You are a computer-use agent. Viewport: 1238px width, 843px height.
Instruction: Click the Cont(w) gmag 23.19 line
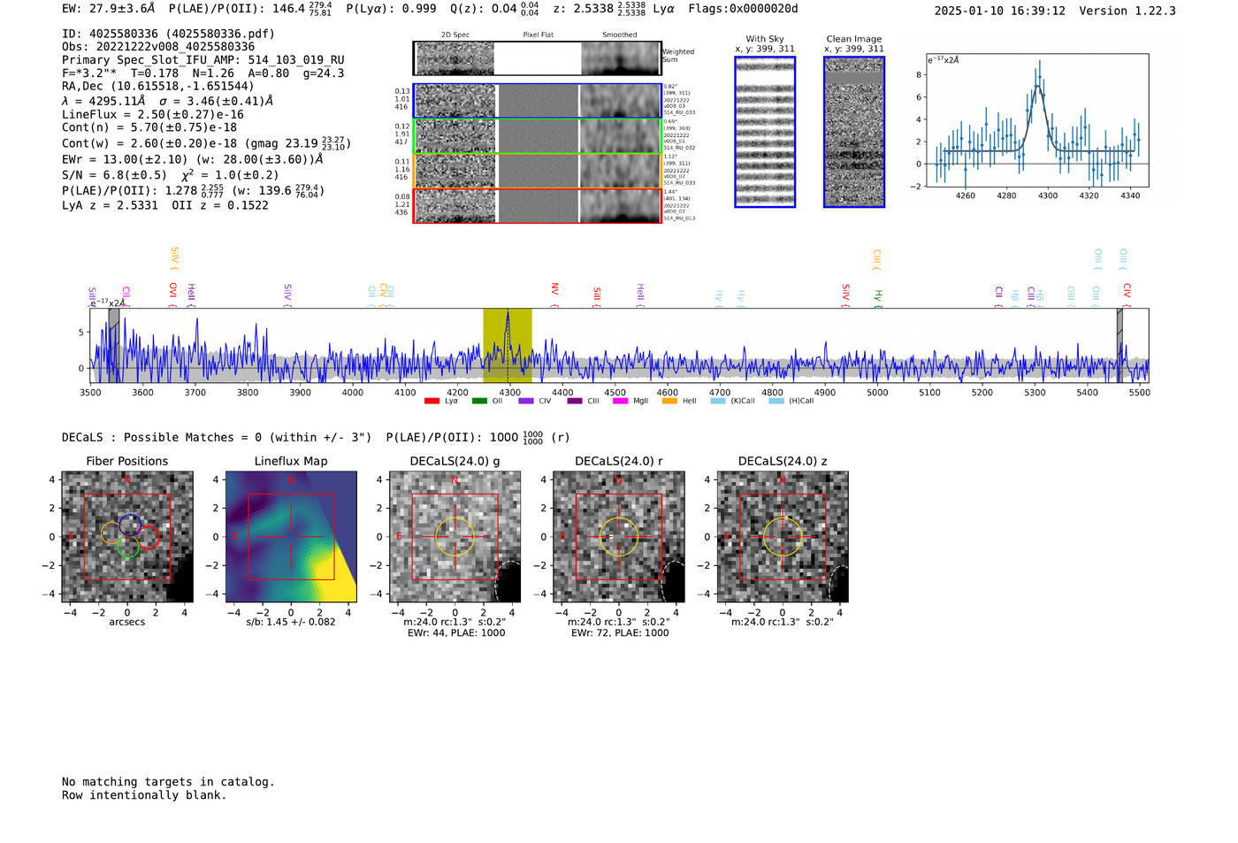(x=206, y=142)
